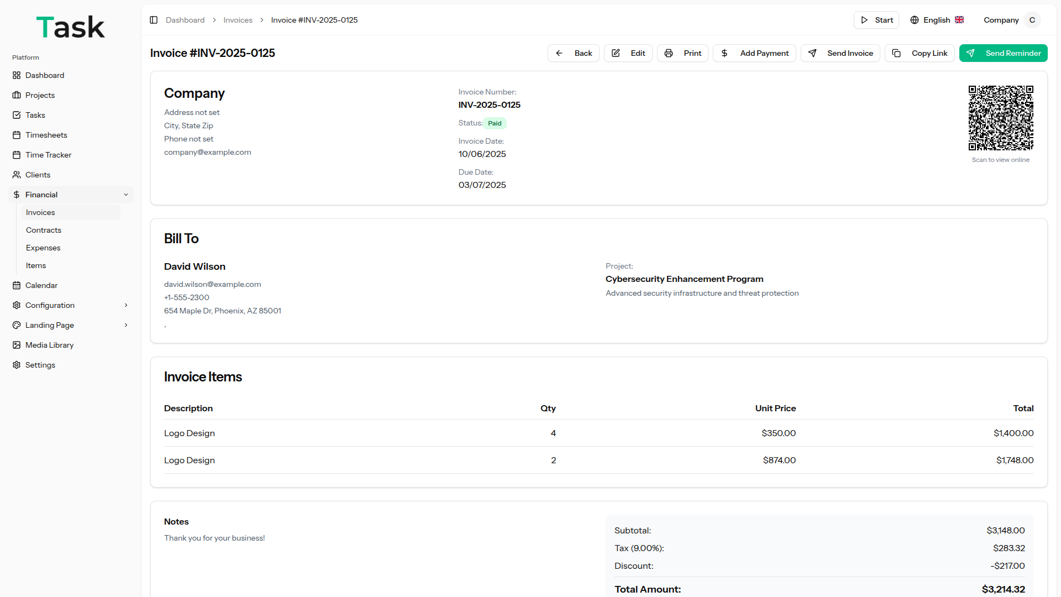The image size is (1061, 597).
Task: Click the Invoices breadcrumb link
Action: pos(238,20)
